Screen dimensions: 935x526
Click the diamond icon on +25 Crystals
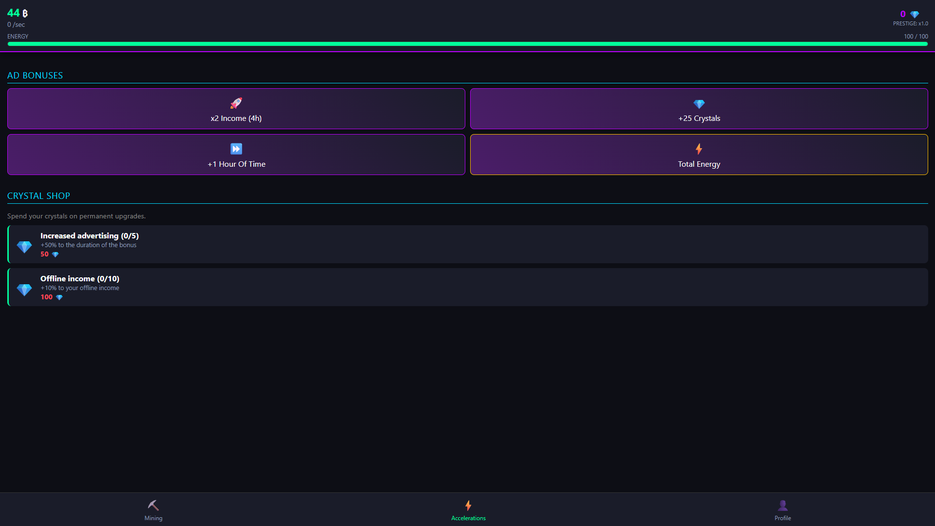pos(699,104)
